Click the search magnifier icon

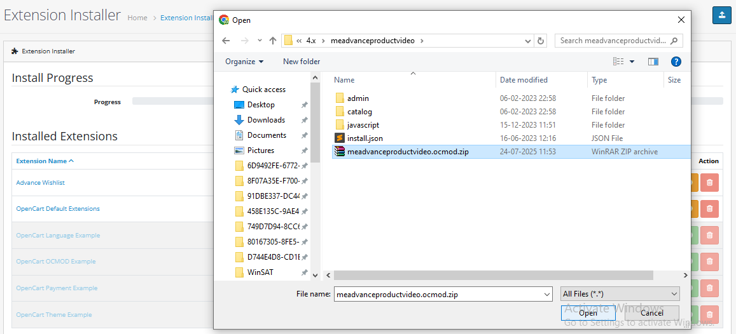[x=674, y=40]
